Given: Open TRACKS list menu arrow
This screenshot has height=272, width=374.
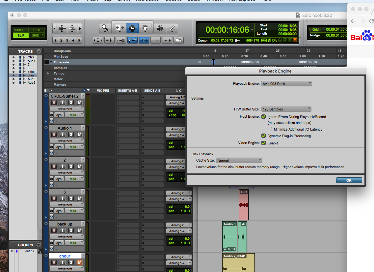Looking at the screenshot, I should [x=39, y=51].
